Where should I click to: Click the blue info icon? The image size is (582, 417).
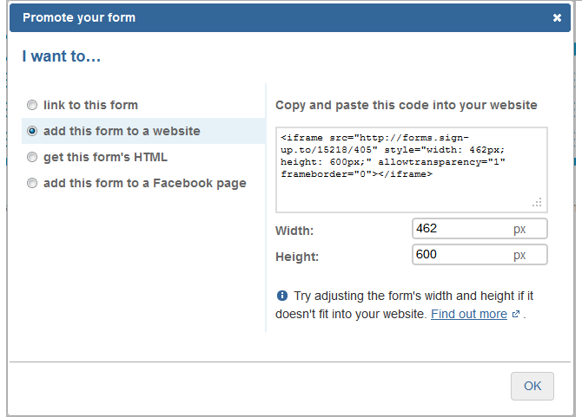(x=281, y=296)
